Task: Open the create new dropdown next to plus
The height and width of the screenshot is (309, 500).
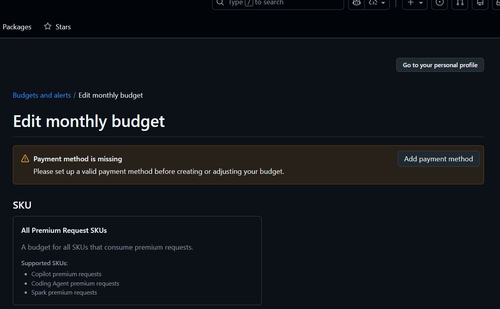Action: pyautogui.click(x=420, y=3)
